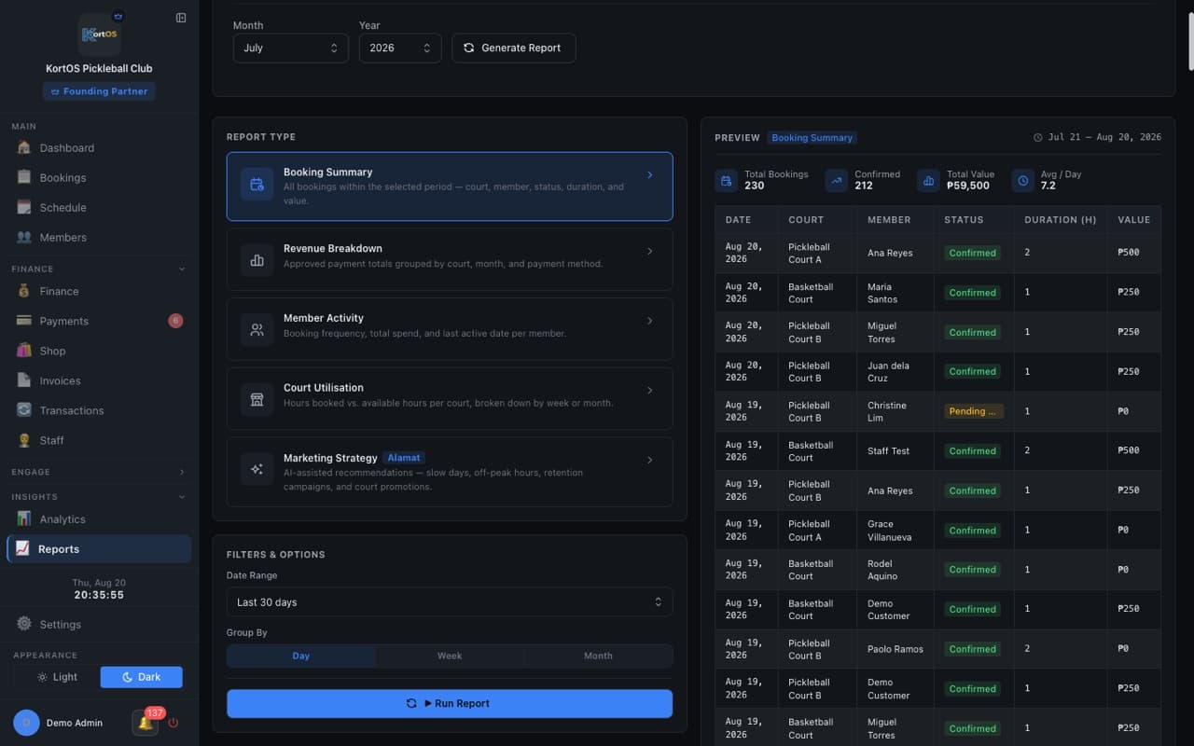This screenshot has height=746, width=1194.
Task: Click the Members people icon
Action: pyautogui.click(x=24, y=237)
